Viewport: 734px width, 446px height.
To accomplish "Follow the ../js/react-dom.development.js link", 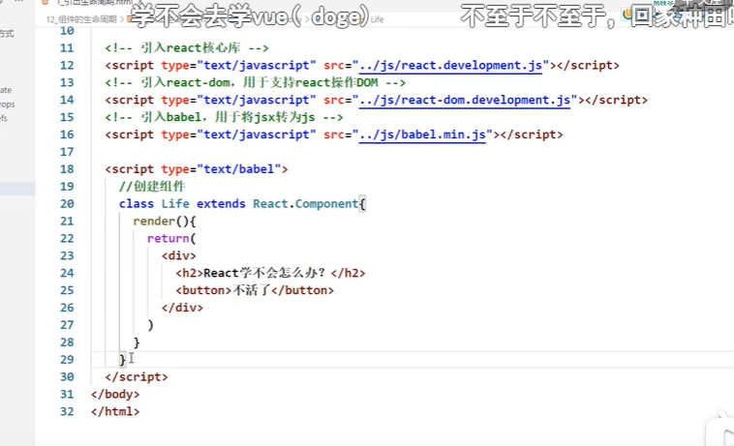I will 465,100.
